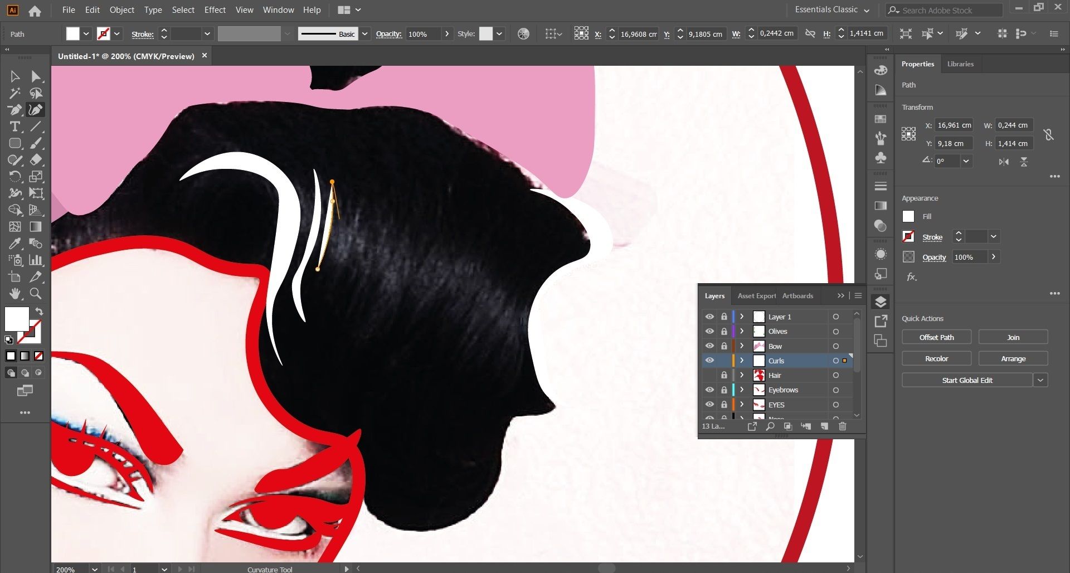Select the Eraser tool
Viewport: 1070px width, 573px height.
tap(36, 160)
